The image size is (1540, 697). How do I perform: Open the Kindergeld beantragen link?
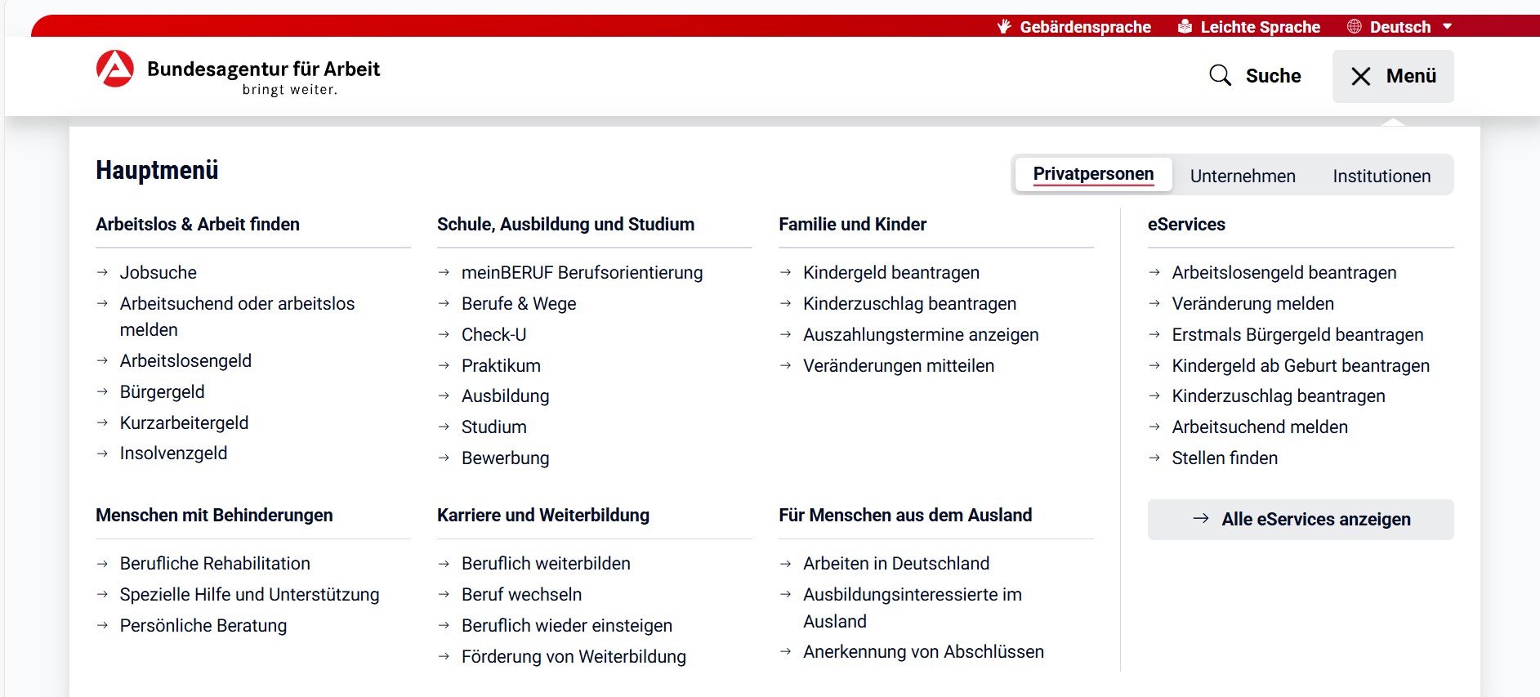pos(891,273)
